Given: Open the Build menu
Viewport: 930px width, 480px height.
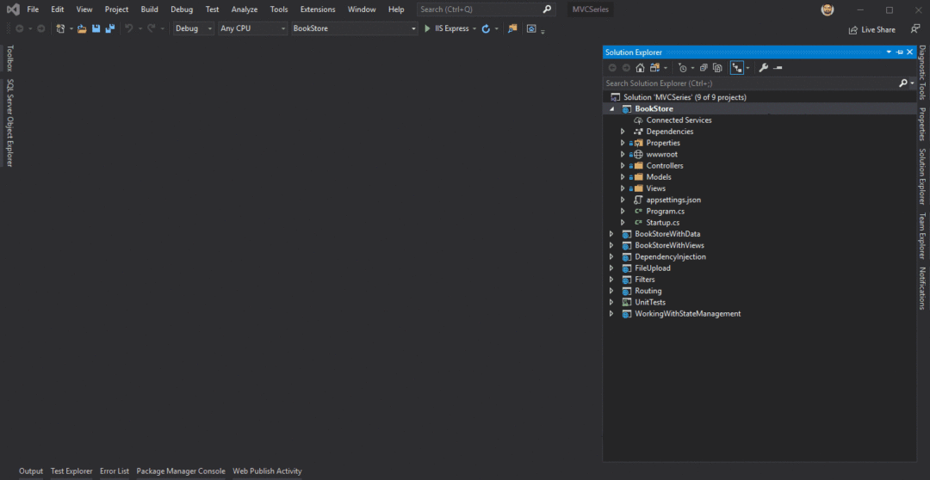Looking at the screenshot, I should click(149, 9).
